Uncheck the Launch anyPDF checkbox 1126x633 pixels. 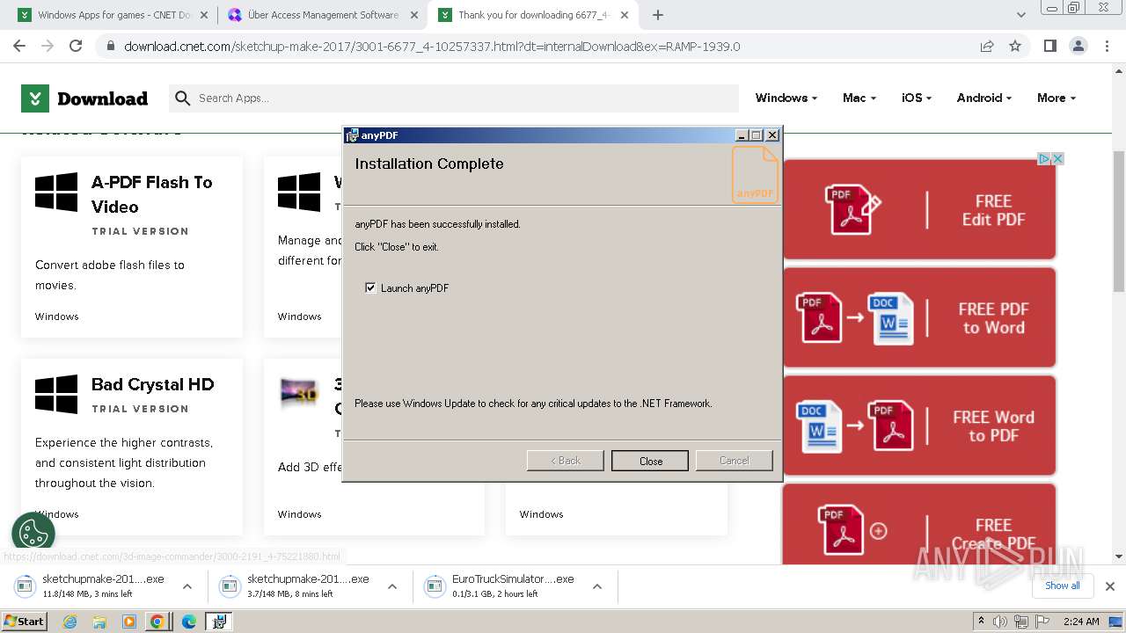tap(370, 287)
